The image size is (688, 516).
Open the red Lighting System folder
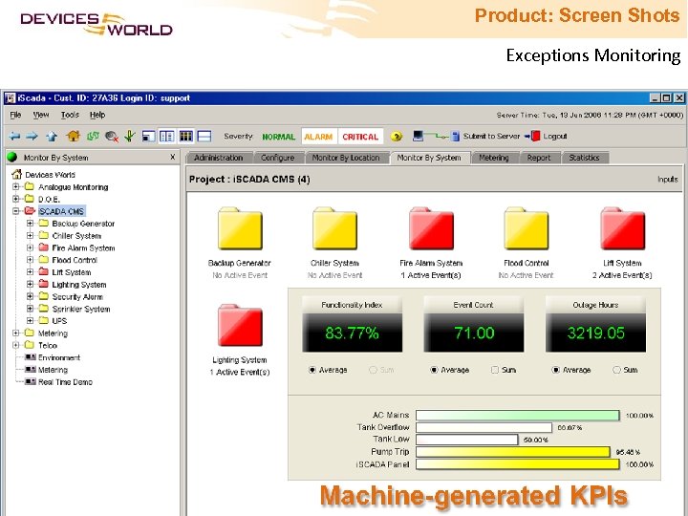(x=240, y=326)
